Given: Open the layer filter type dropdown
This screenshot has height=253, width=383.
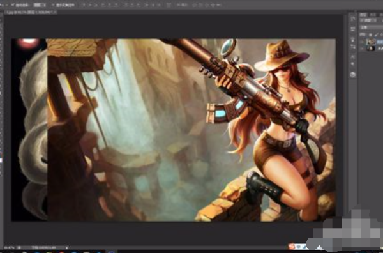Looking at the screenshot, I should click(x=368, y=20).
